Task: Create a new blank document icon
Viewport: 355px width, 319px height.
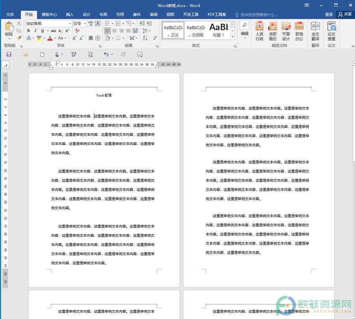Action: pos(42,54)
